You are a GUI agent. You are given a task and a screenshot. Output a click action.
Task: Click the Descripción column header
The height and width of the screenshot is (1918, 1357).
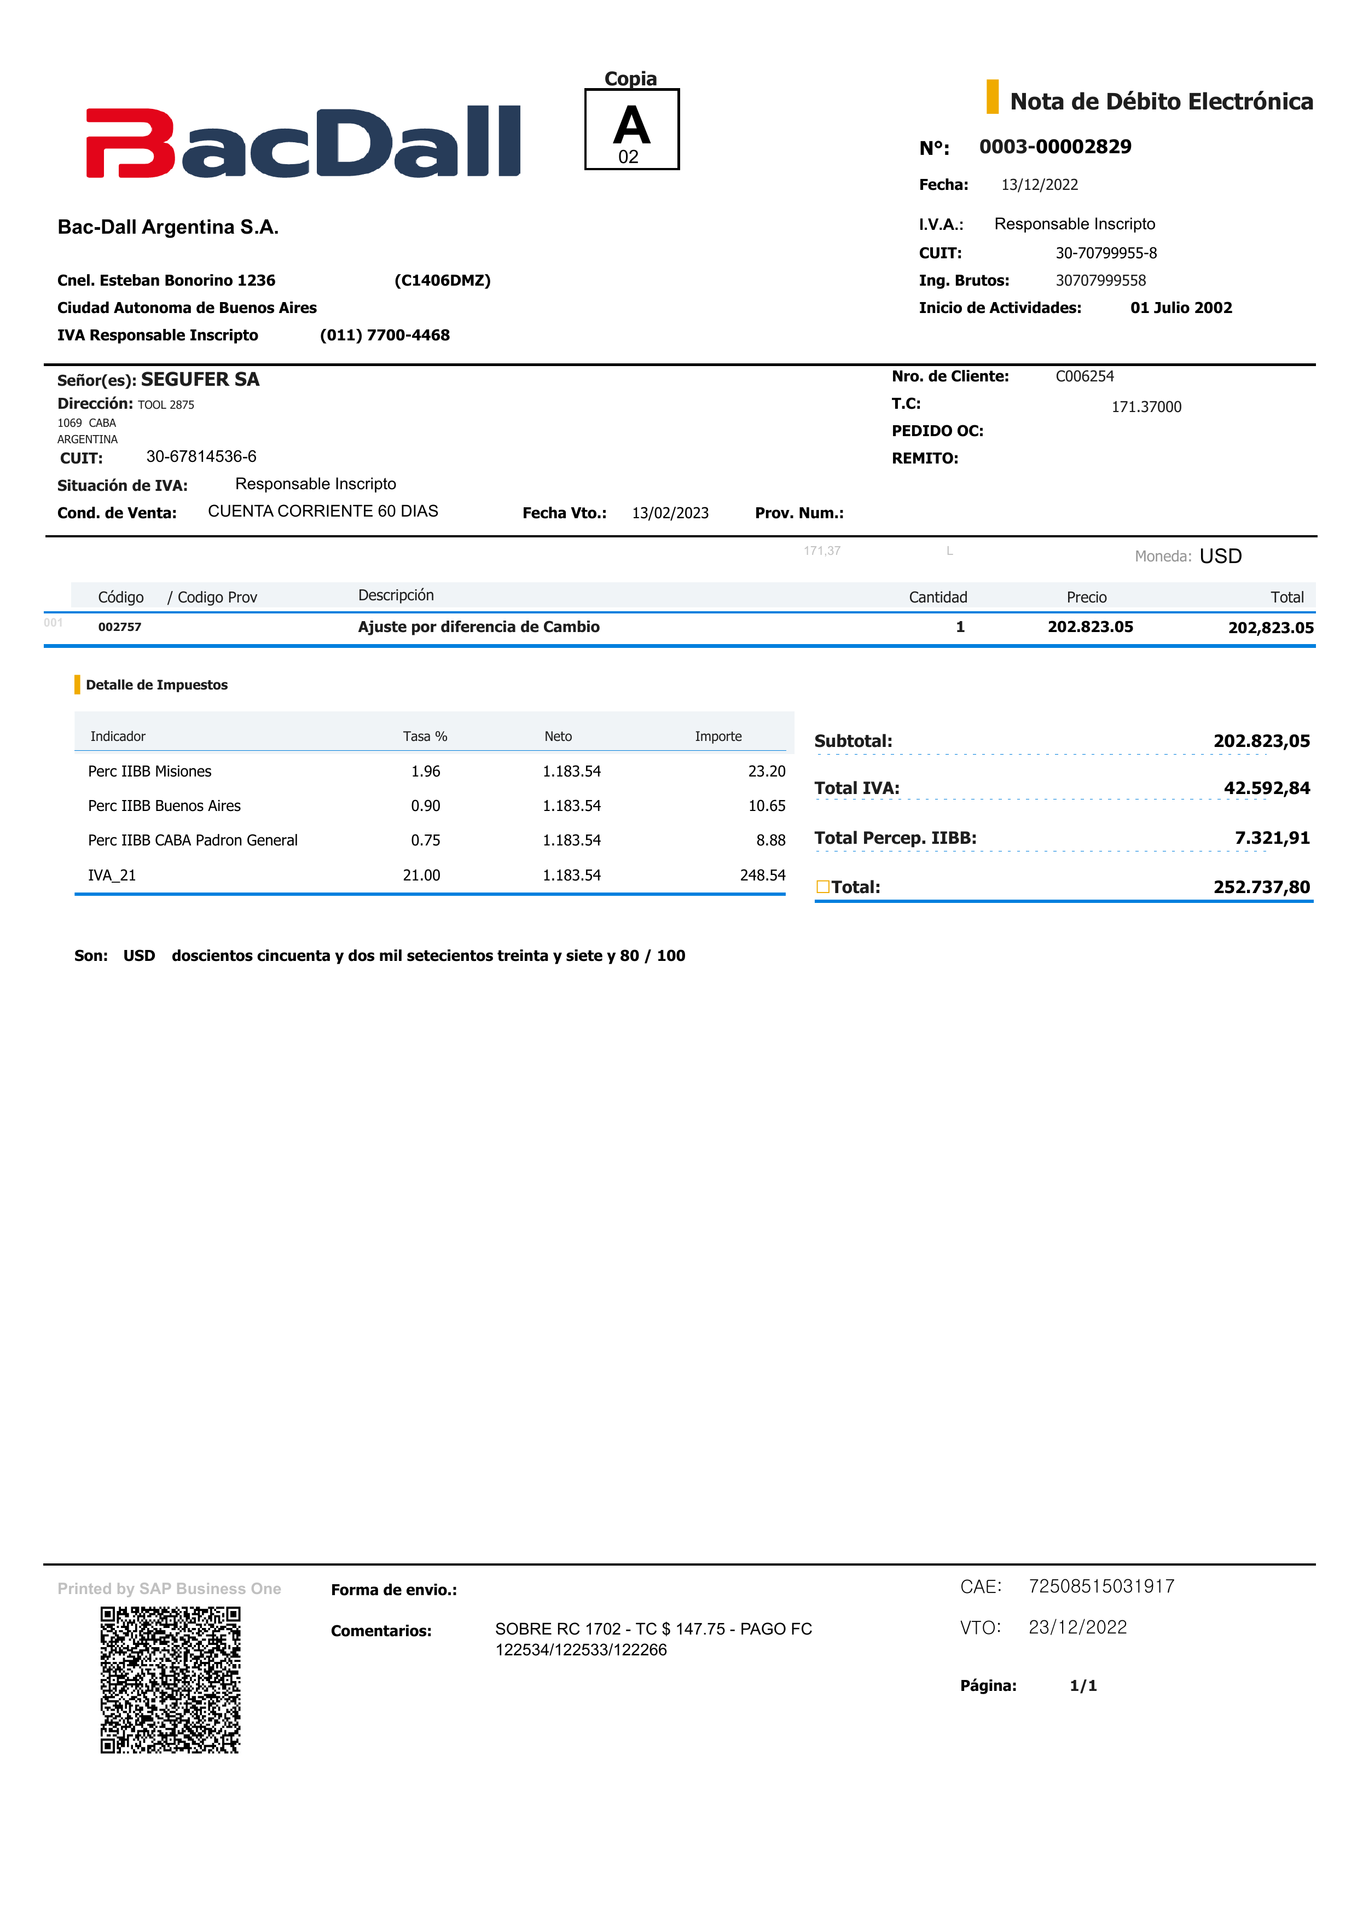tap(396, 595)
